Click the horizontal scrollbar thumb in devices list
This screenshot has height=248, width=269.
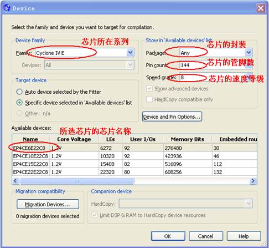(x=77, y=181)
